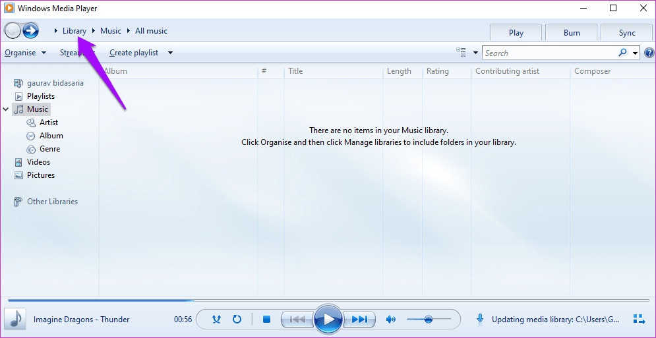The width and height of the screenshot is (656, 338).
Task: Select Artist under Music
Action: (x=49, y=123)
